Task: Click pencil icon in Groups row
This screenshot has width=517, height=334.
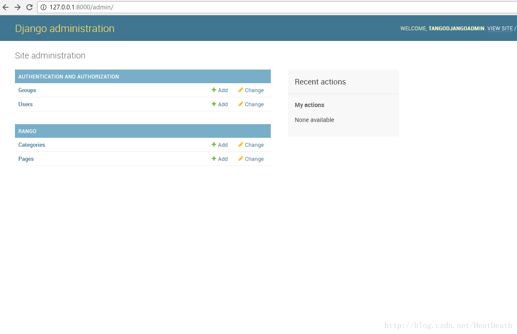Action: click(241, 90)
